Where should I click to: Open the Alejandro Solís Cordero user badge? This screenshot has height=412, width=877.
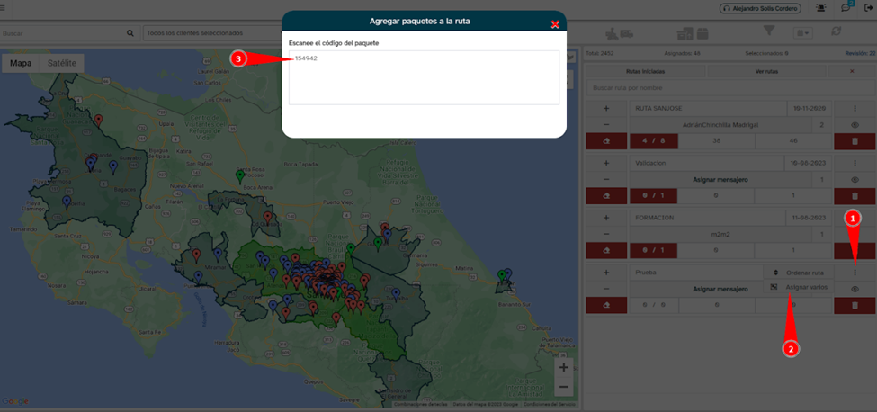pos(760,8)
